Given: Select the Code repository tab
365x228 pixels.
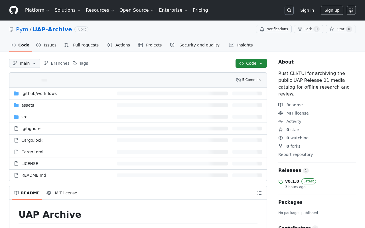Looking at the screenshot, I should coord(21,45).
